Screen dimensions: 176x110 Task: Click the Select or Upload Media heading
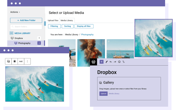click(x=66, y=13)
